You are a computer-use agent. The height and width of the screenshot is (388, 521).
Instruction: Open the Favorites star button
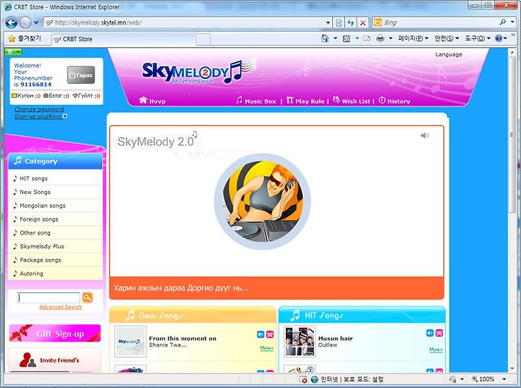tap(25, 38)
